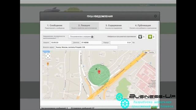The image size is (196, 110).
Task: Select the 2. Локация tab
Action: (84, 27)
